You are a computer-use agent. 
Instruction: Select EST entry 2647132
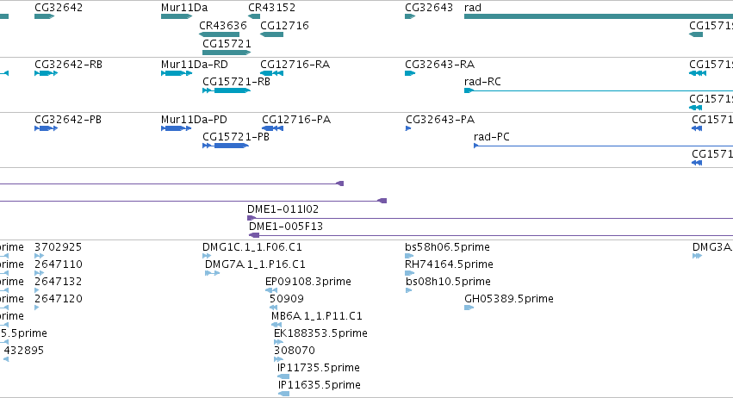click(x=58, y=282)
